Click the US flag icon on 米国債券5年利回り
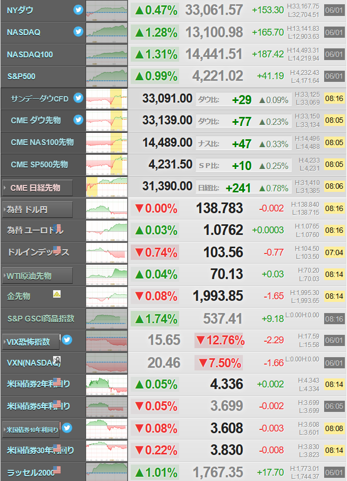This screenshot has height=481, width=347. pyautogui.click(x=57, y=404)
